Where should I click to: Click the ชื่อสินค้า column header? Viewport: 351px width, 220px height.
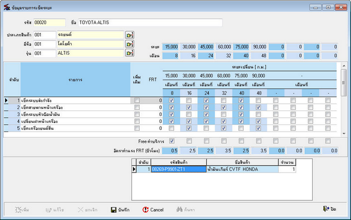click(x=242, y=162)
